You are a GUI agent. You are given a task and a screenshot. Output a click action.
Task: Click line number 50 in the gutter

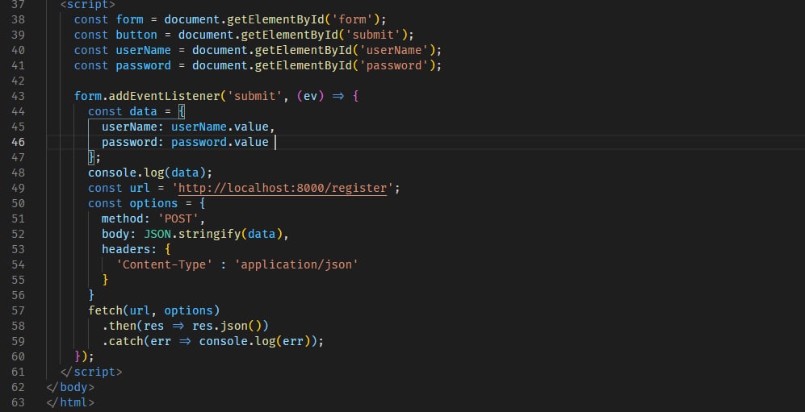click(18, 203)
